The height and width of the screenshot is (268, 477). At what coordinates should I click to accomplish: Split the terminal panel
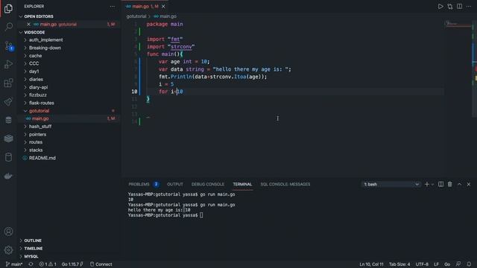pyautogui.click(x=440, y=184)
